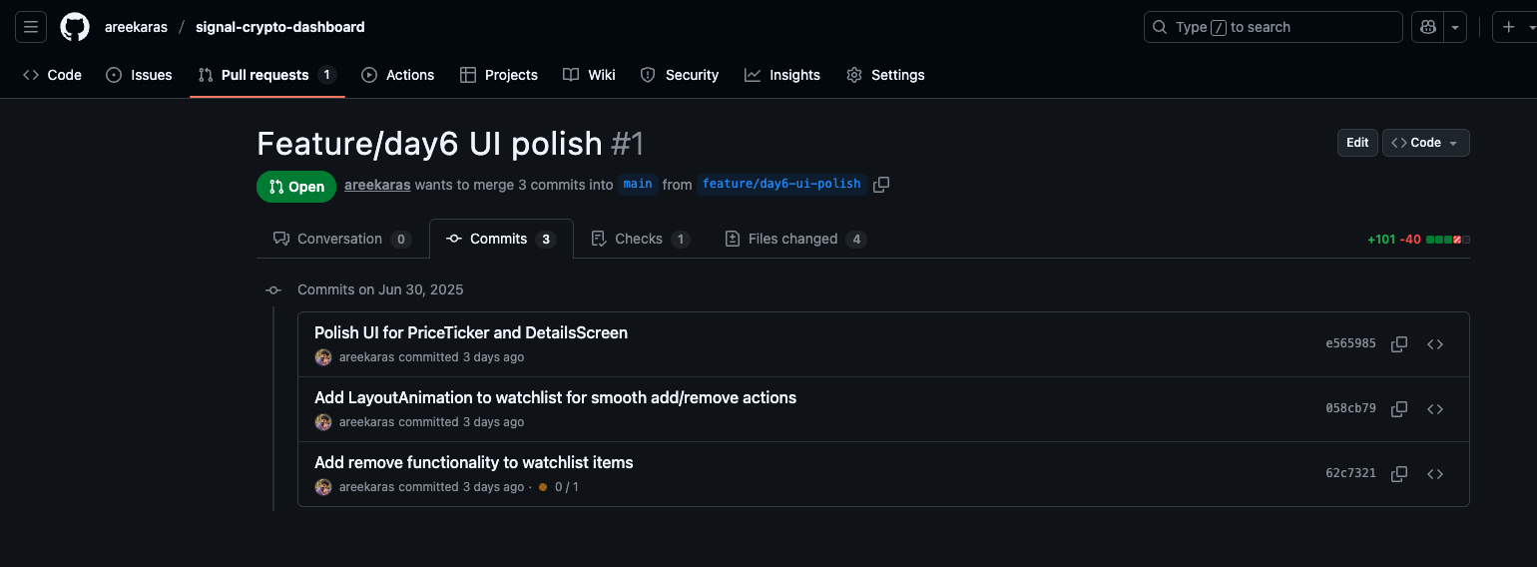The height and width of the screenshot is (567, 1537).
Task: Open the Insights tab
Action: [x=781, y=75]
